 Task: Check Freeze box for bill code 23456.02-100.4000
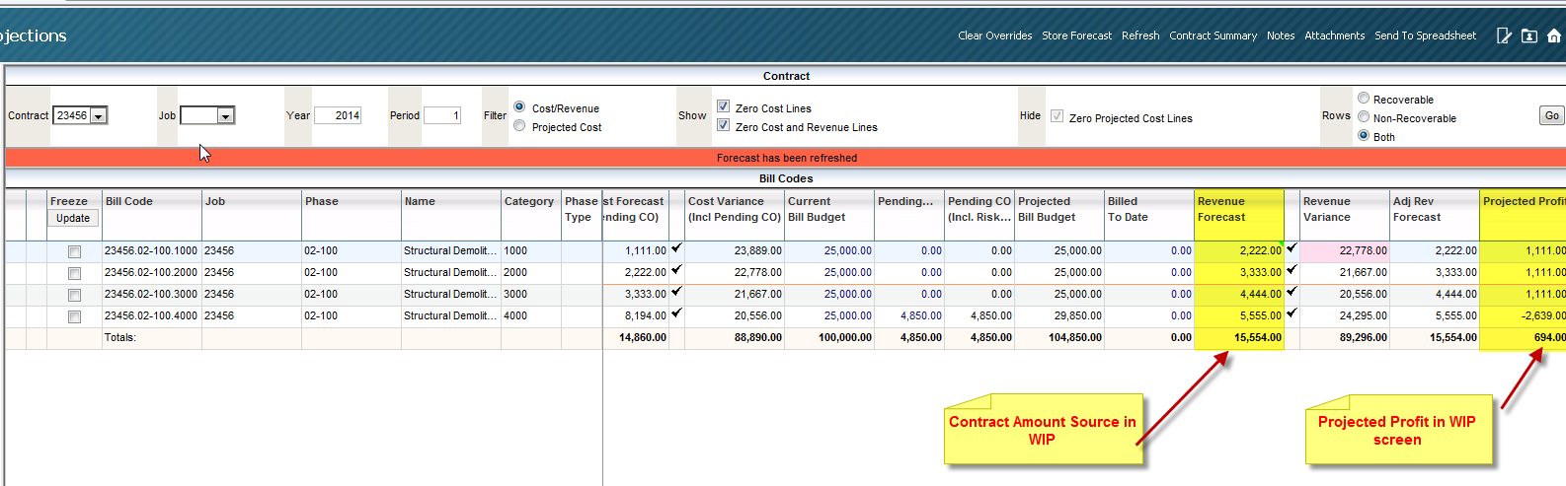tap(74, 317)
